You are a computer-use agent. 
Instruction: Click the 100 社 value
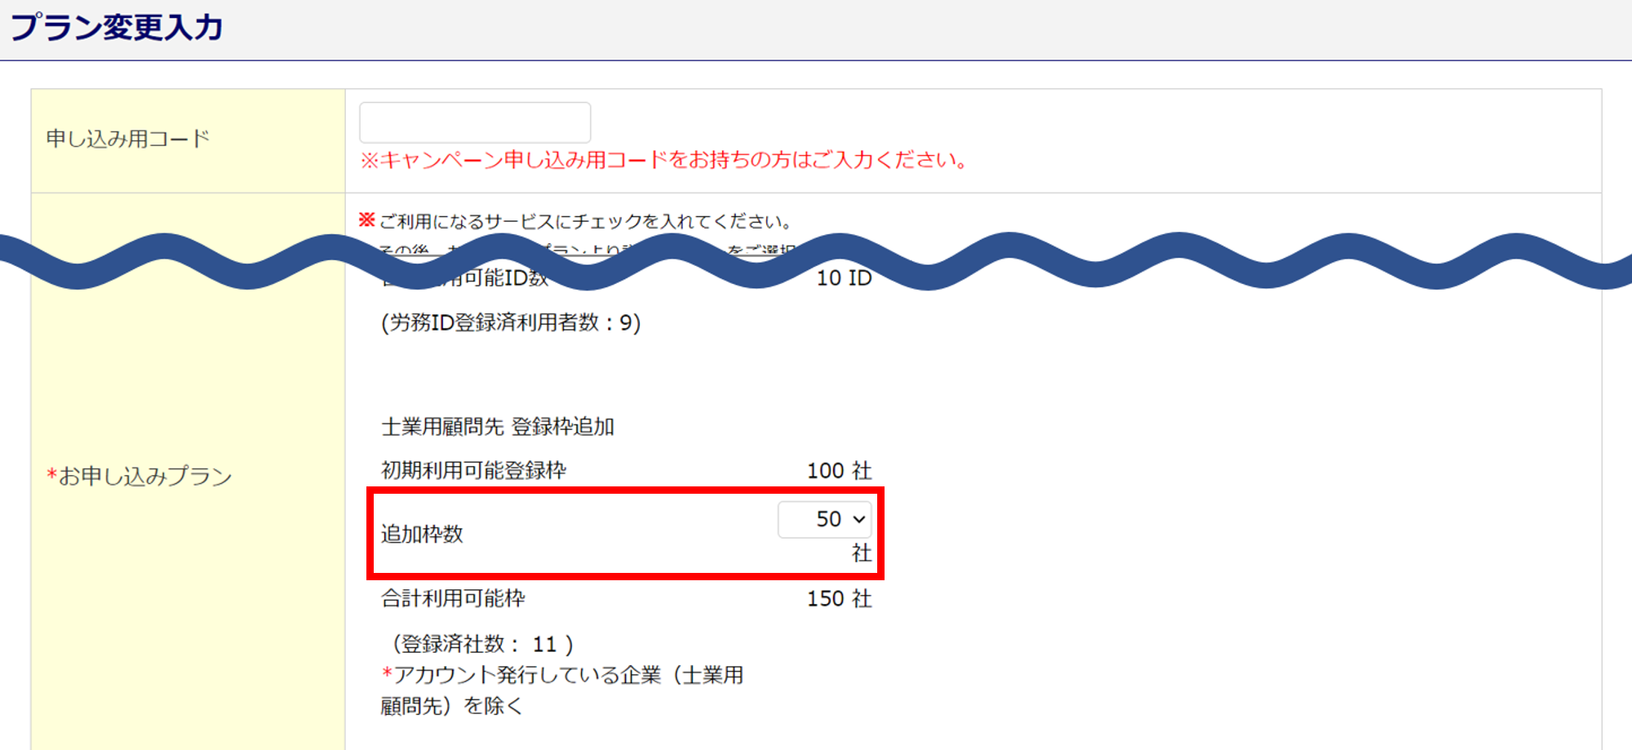(x=840, y=471)
